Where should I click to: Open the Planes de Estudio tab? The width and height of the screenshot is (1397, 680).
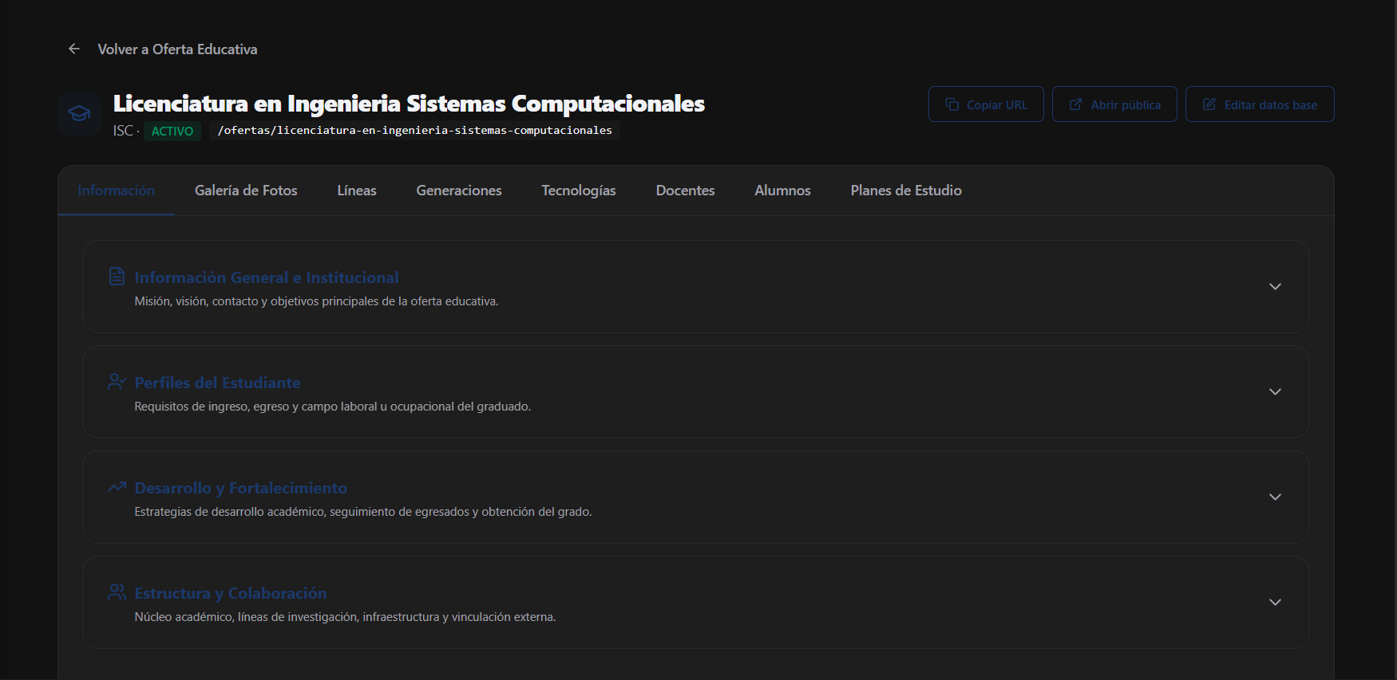pos(906,191)
